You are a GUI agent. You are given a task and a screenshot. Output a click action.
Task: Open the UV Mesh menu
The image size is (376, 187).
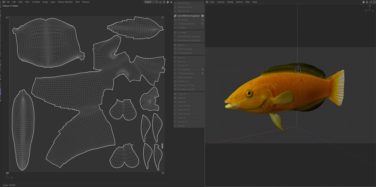click(x=36, y=2)
